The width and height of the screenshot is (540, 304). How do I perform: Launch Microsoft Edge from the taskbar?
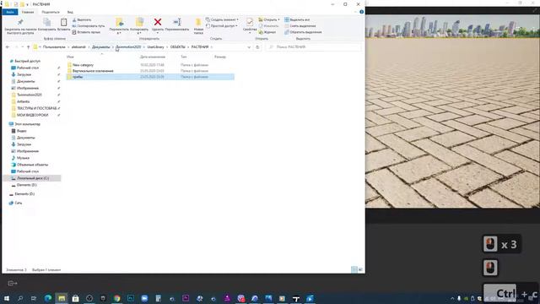[x=48, y=298]
